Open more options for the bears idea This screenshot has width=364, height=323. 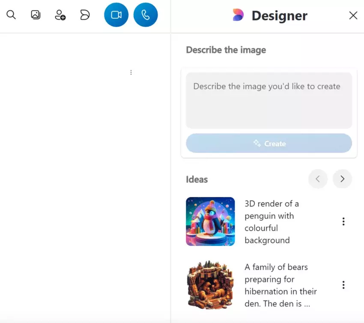click(x=343, y=285)
